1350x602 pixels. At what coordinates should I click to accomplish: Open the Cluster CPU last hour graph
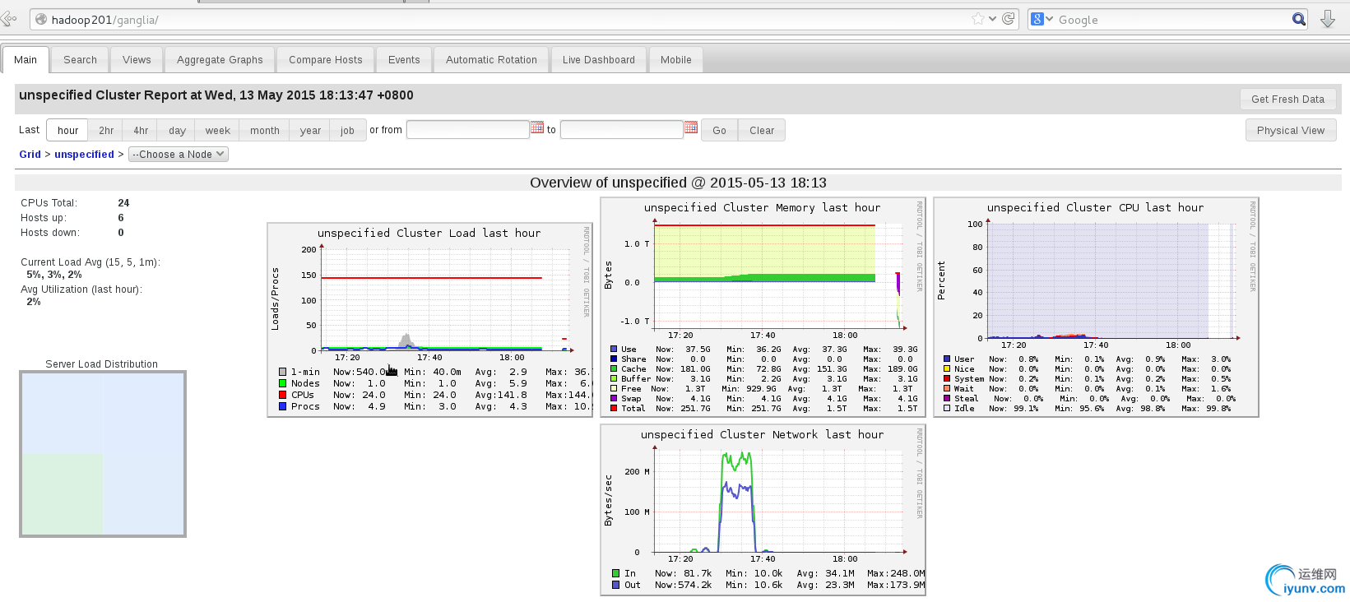(1097, 308)
